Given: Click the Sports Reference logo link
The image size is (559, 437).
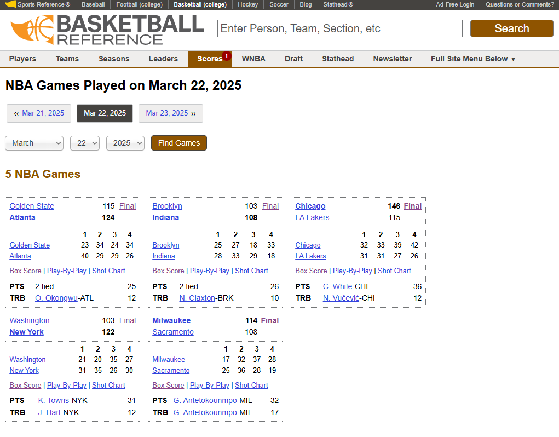Looking at the screenshot, I should tap(38, 4).
